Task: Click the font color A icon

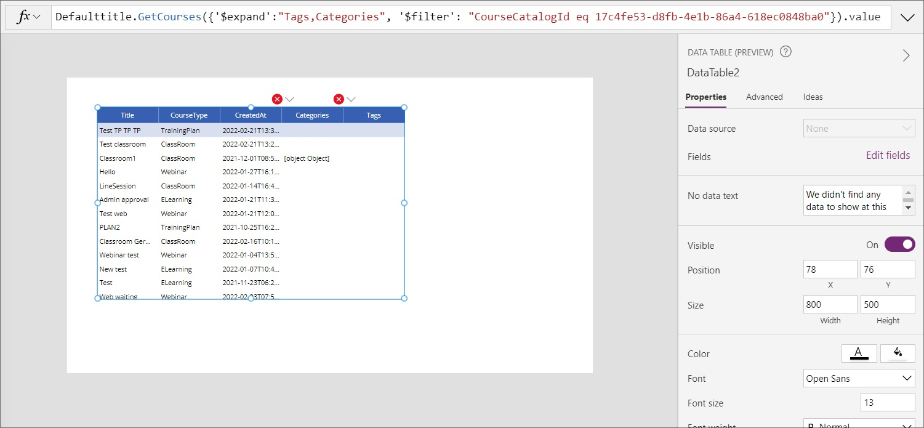Action: (858, 353)
